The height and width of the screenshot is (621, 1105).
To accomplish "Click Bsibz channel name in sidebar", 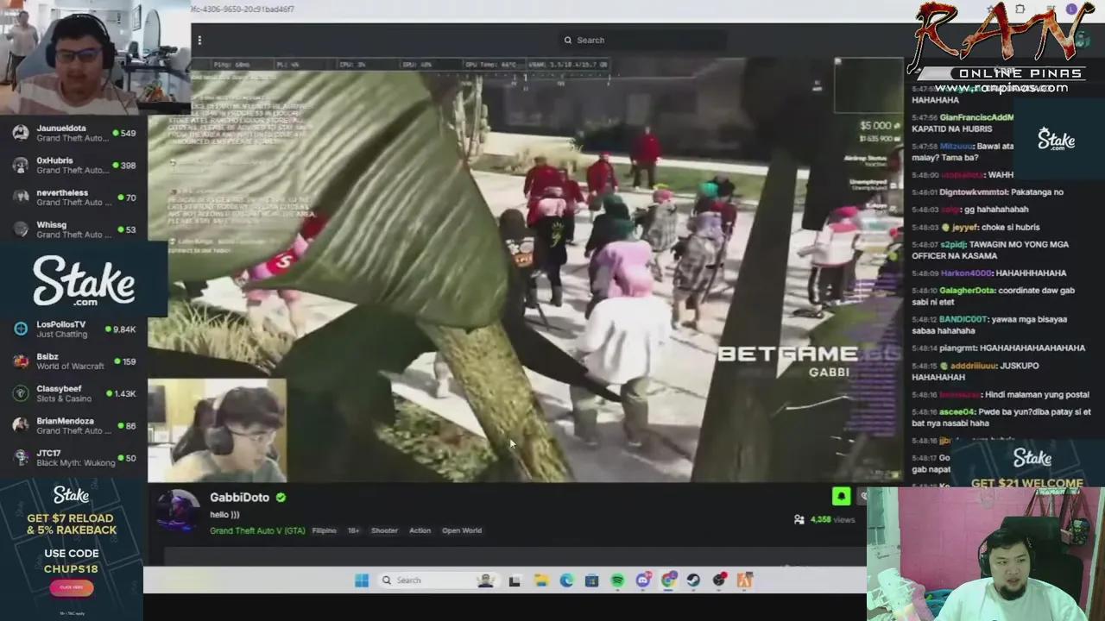I will pos(47,356).
